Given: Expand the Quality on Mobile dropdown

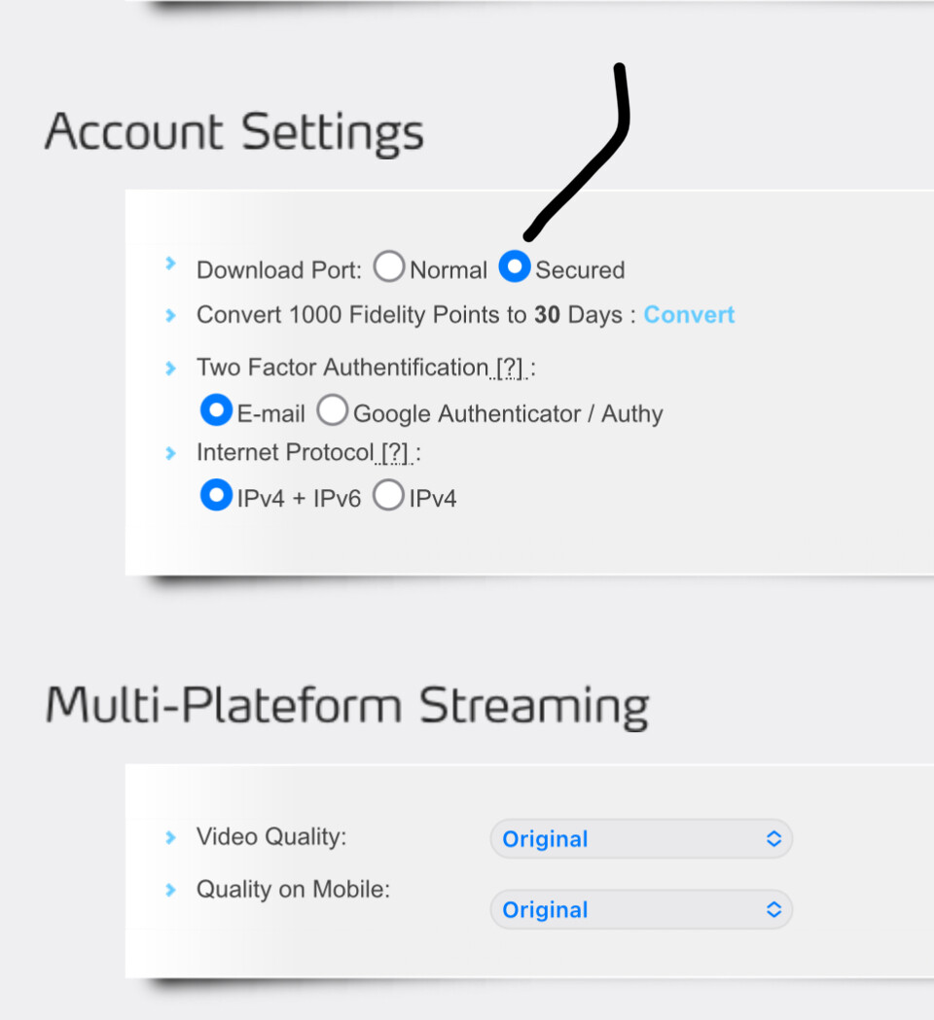Looking at the screenshot, I should point(641,910).
